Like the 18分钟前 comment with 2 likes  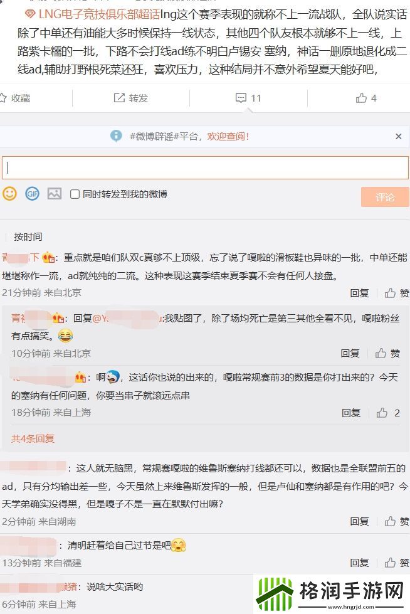(x=387, y=413)
